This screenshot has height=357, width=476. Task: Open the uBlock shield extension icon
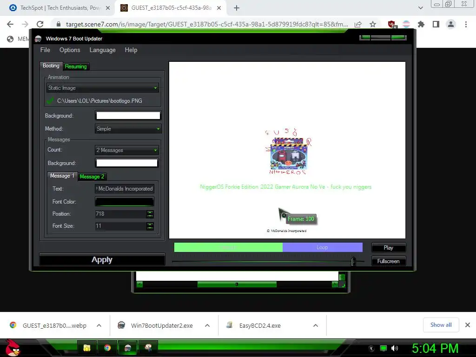point(391,24)
